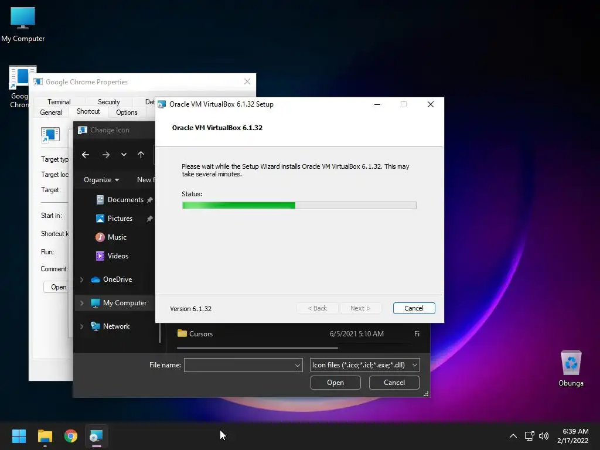Cancel the VirtualBox installation
600x450 pixels.
click(414, 308)
